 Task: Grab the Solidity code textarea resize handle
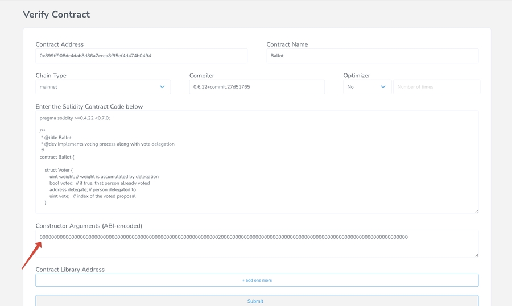pyautogui.click(x=476, y=211)
